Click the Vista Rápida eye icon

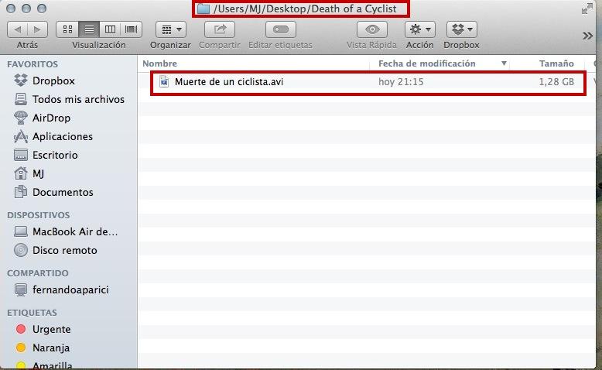click(372, 29)
